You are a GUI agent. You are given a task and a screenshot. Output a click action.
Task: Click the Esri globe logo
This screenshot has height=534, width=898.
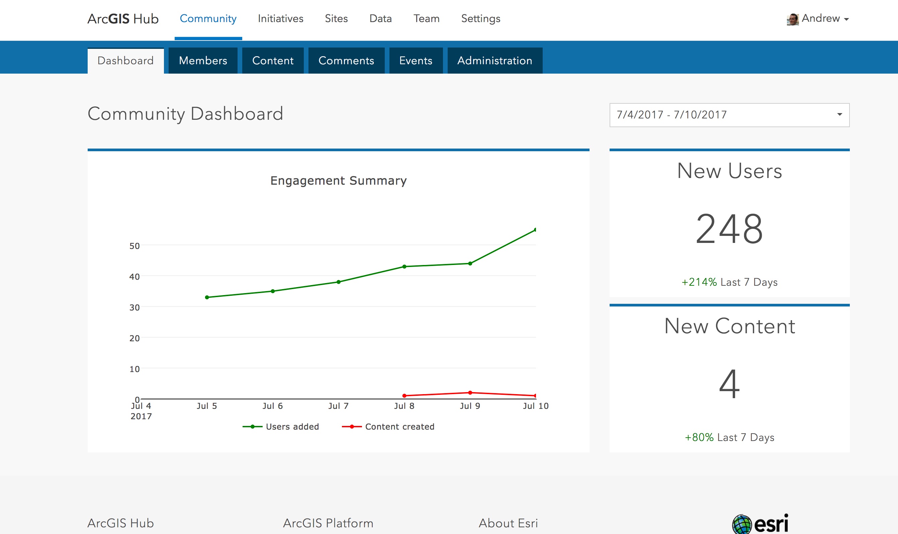point(742,524)
